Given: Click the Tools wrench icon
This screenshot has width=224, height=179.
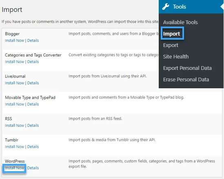Looking at the screenshot, I should pos(166,7).
